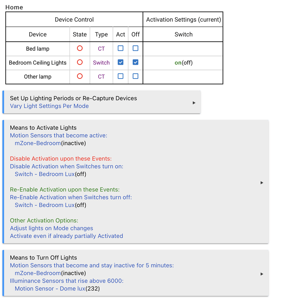308x303 pixels.
Task: Expand Means to Turn Off Lights arrow
Action: [x=262, y=274]
